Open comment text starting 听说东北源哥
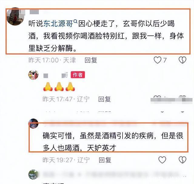194x184 pixels. [x=106, y=36]
